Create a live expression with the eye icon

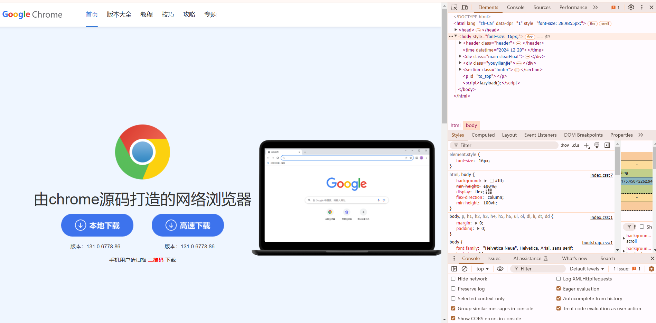500,269
